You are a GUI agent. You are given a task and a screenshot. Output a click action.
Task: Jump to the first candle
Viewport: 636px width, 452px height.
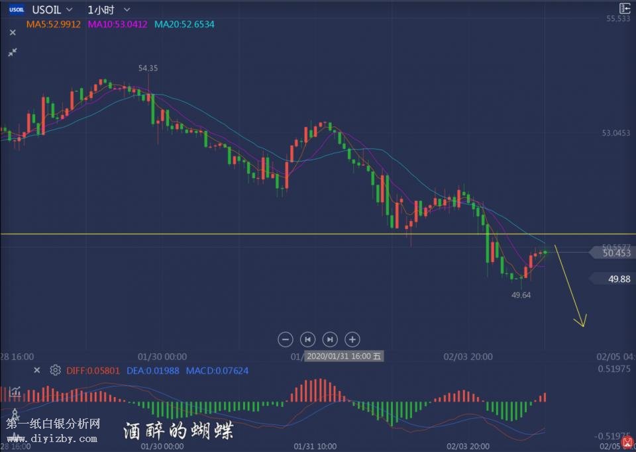(x=307, y=339)
